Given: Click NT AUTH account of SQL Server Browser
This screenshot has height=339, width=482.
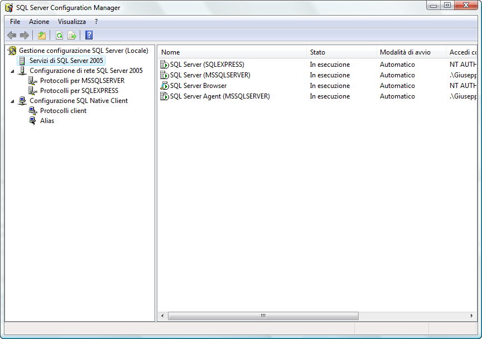Looking at the screenshot, I should tap(463, 86).
